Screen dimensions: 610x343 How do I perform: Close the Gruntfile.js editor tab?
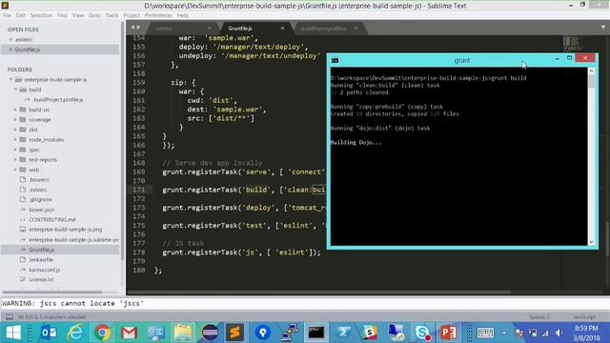click(282, 29)
